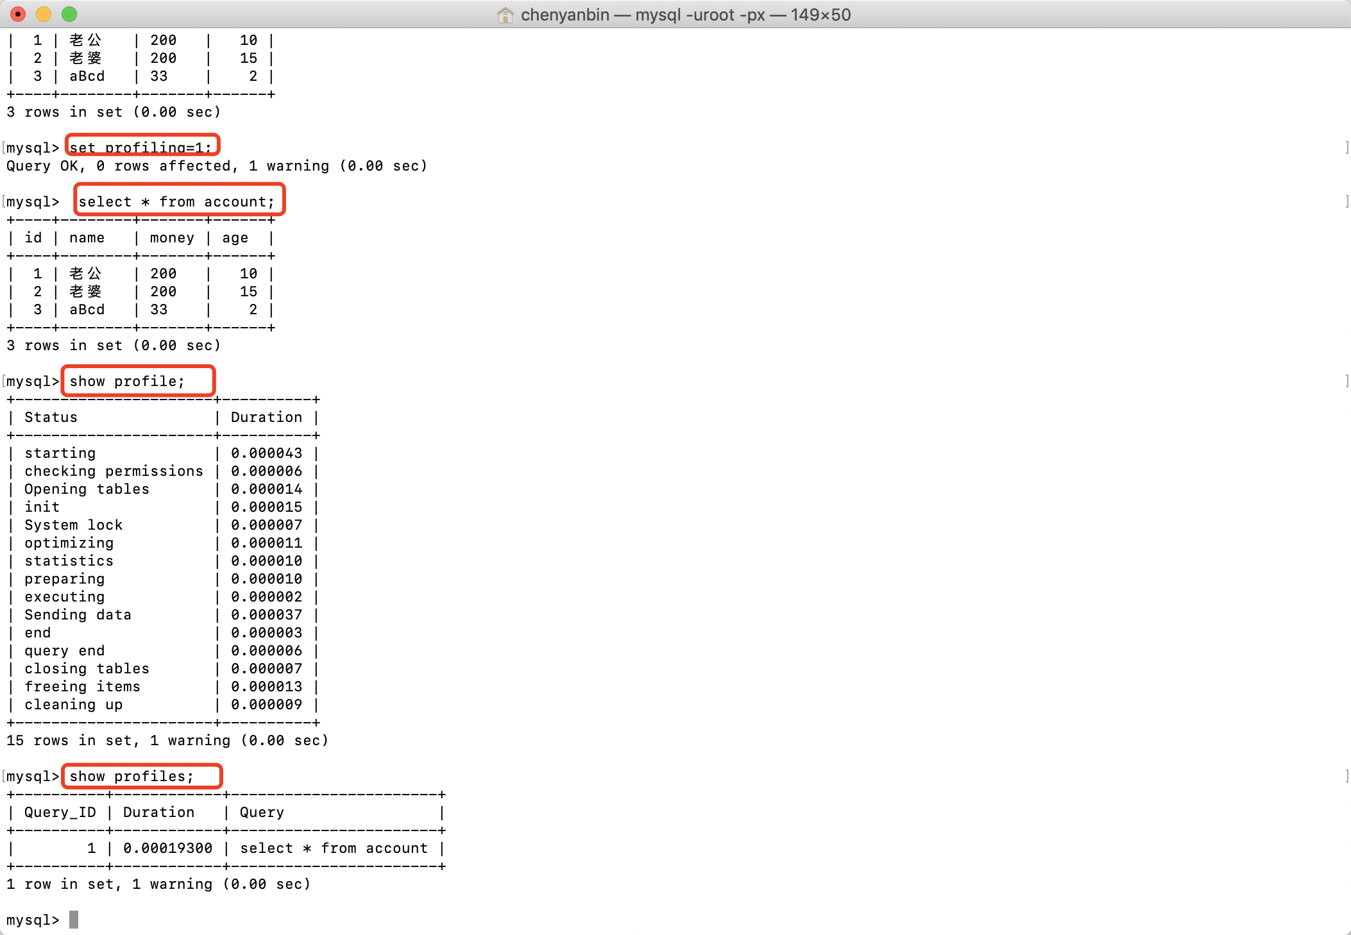Click the duration value 0.000002

(x=266, y=597)
